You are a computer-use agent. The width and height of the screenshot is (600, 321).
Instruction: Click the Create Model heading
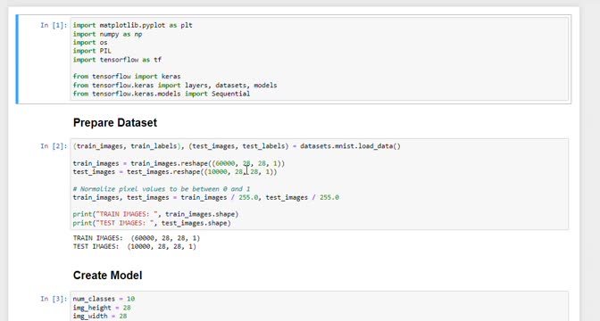pos(107,276)
